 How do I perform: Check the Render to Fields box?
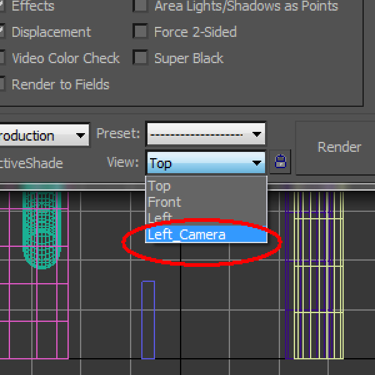click(x=2, y=84)
